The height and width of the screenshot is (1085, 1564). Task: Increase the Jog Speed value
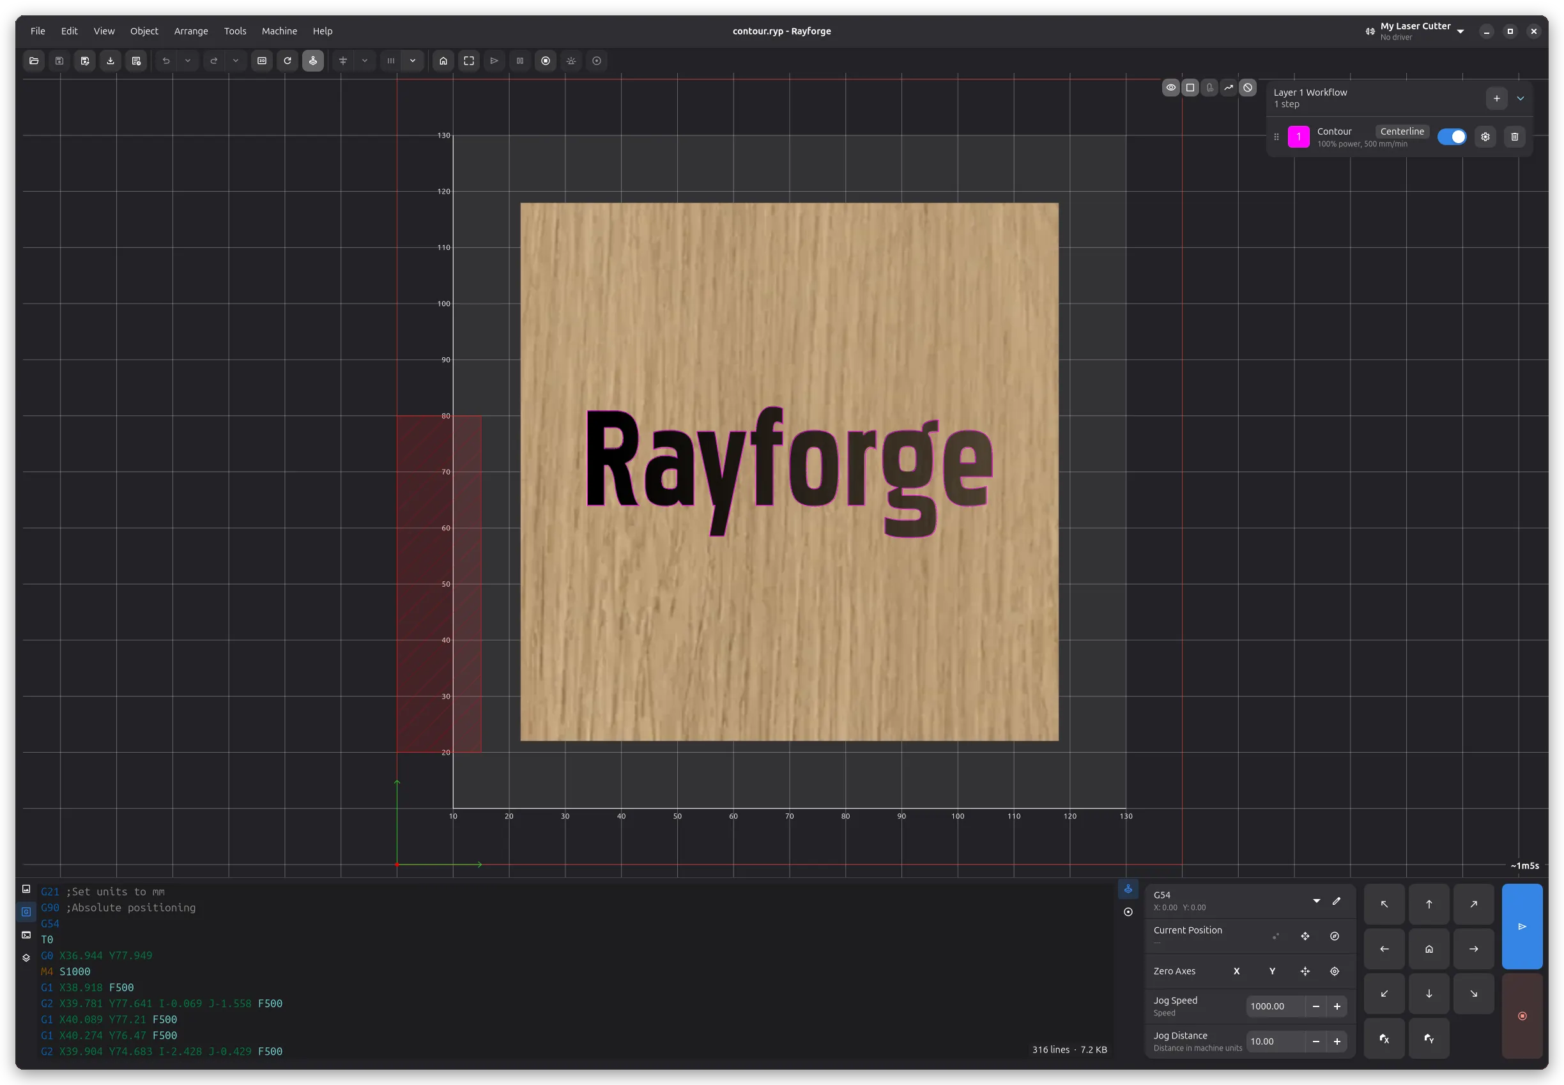tap(1337, 1006)
